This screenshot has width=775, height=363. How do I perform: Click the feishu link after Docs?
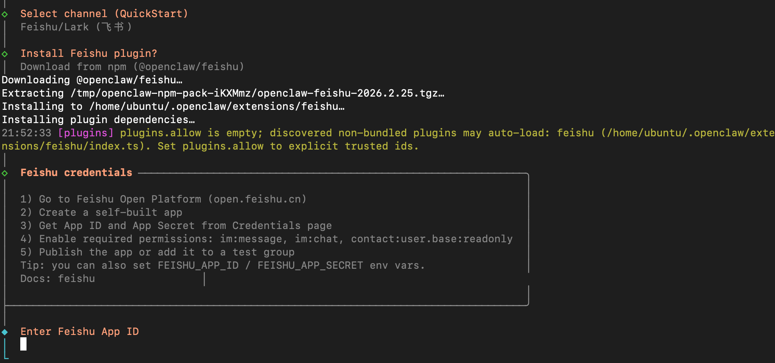pos(76,279)
